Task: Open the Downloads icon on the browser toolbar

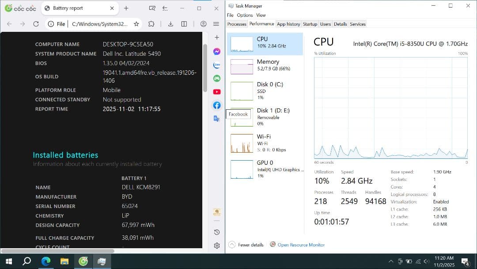Action: [170, 24]
